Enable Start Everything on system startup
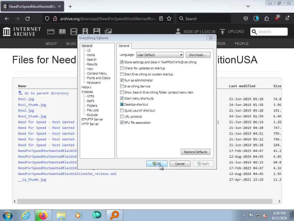Image resolution: width=294 pixels, height=221 pixels. pos(122,74)
